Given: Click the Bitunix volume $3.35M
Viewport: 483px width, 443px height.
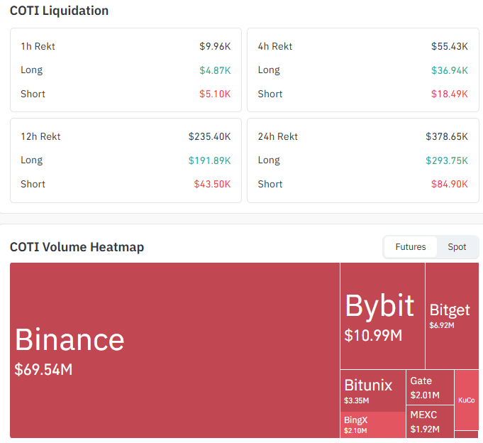Looking at the screenshot, I should 356,400.
